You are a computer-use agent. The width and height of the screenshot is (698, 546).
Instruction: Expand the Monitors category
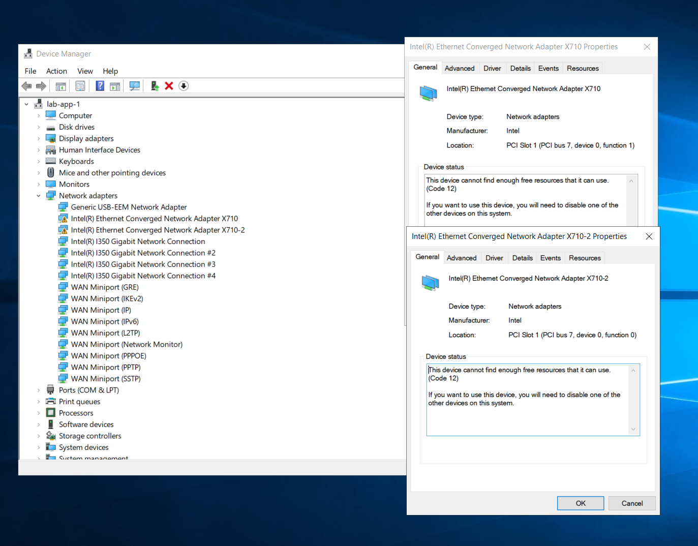pyautogui.click(x=39, y=184)
